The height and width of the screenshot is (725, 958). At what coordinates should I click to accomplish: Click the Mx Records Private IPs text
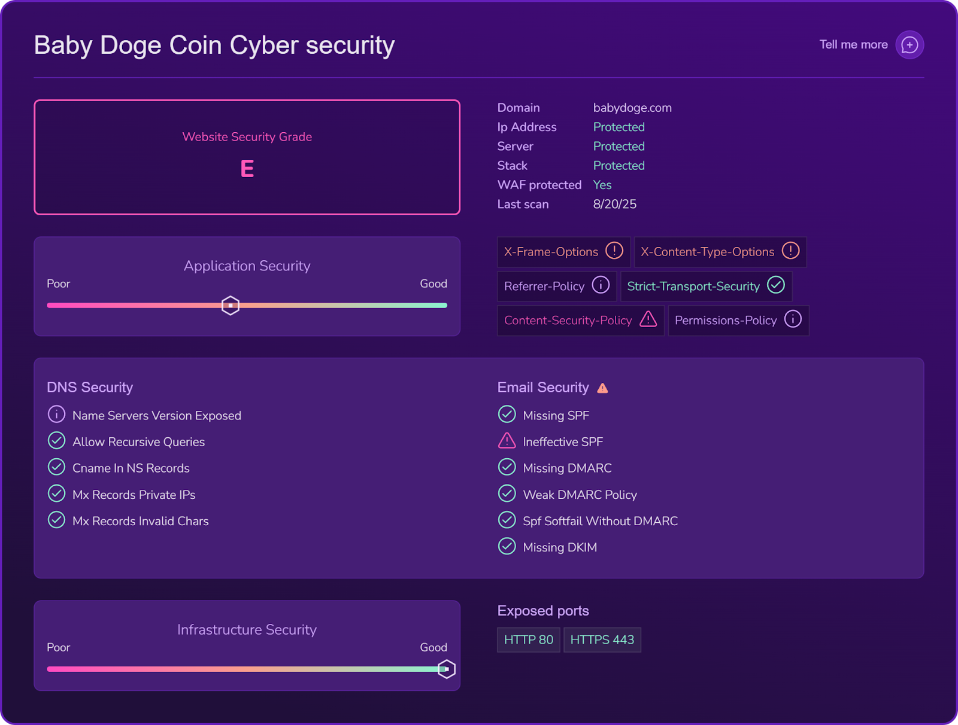click(134, 495)
